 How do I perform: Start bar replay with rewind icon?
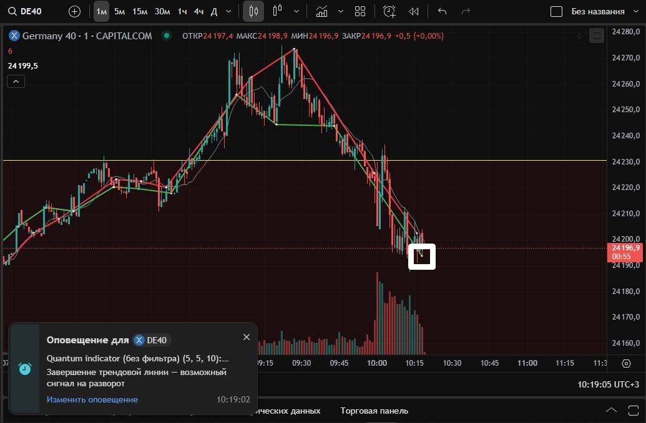pos(414,11)
